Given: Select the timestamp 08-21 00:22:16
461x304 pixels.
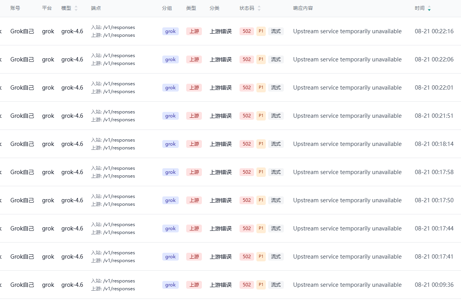Looking at the screenshot, I should tap(434, 31).
